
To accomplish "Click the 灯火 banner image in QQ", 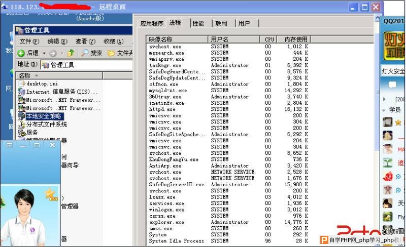I will 394,46.
